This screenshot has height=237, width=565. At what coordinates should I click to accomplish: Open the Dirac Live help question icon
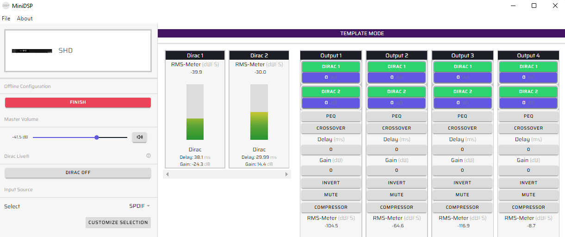[149, 156]
